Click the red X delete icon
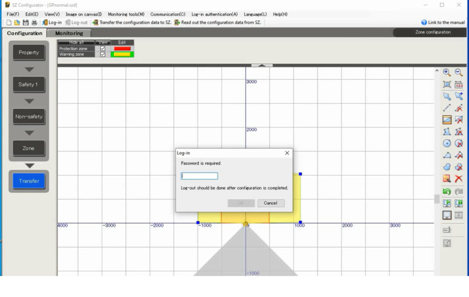The height and width of the screenshot is (297, 469). [x=458, y=178]
